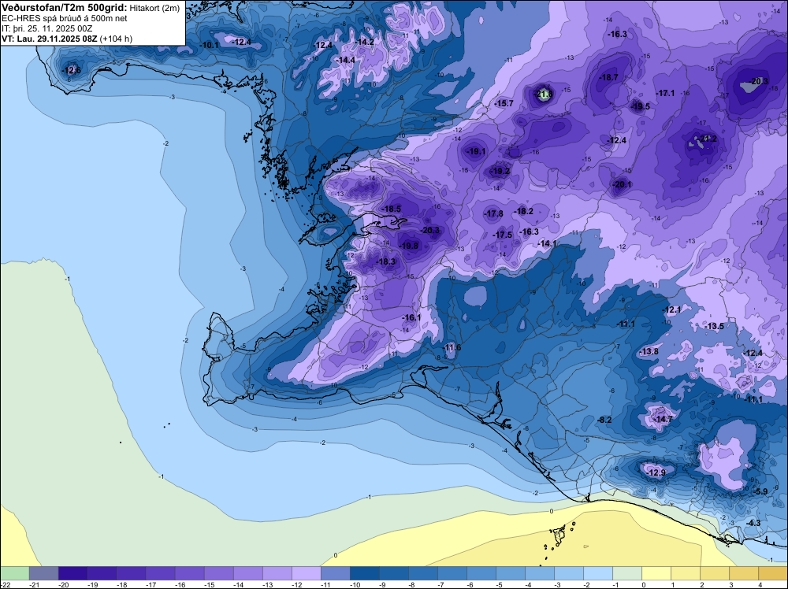Select the -18.3 temperature value

point(386,261)
